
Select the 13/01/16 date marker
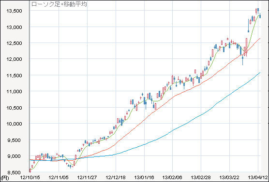pos(144,178)
